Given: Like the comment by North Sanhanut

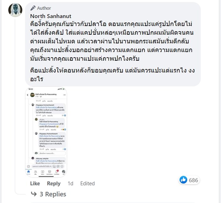Looking at the screenshot, I should click(x=35, y=183).
